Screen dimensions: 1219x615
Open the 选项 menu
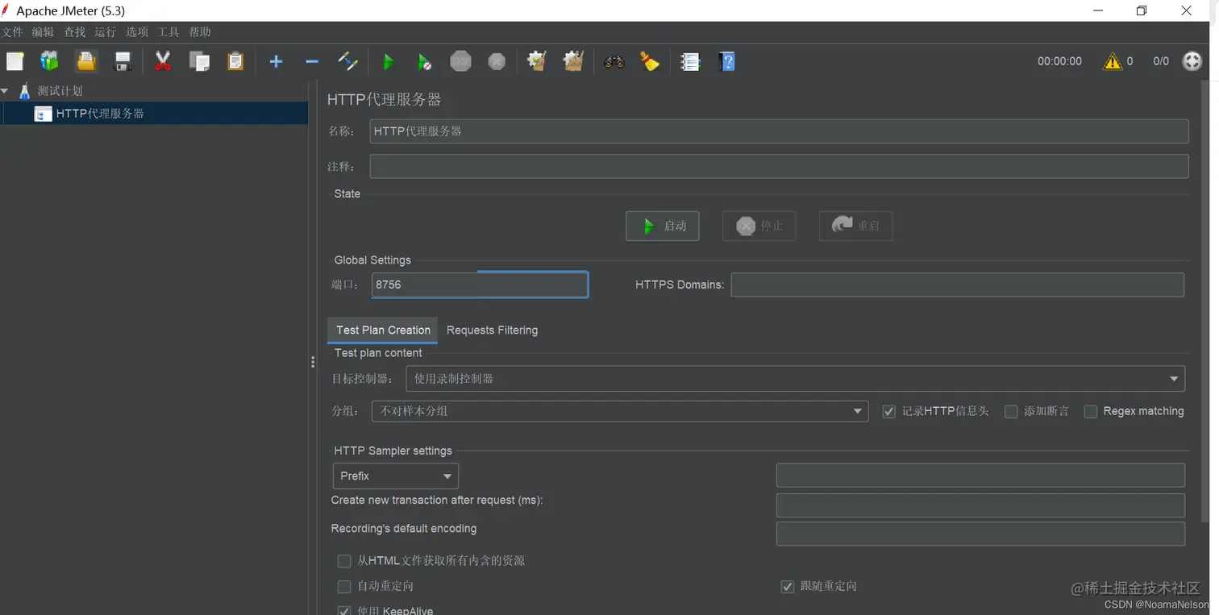tap(137, 31)
